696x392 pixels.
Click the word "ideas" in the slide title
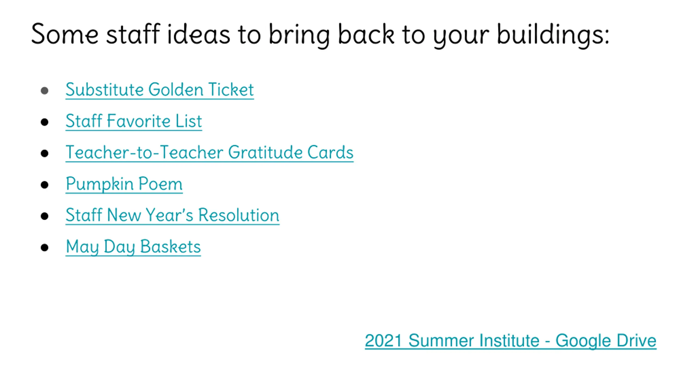click(199, 34)
